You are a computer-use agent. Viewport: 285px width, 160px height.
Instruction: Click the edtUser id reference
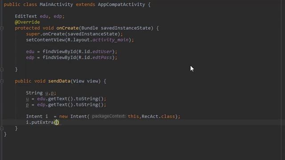tap(102, 52)
